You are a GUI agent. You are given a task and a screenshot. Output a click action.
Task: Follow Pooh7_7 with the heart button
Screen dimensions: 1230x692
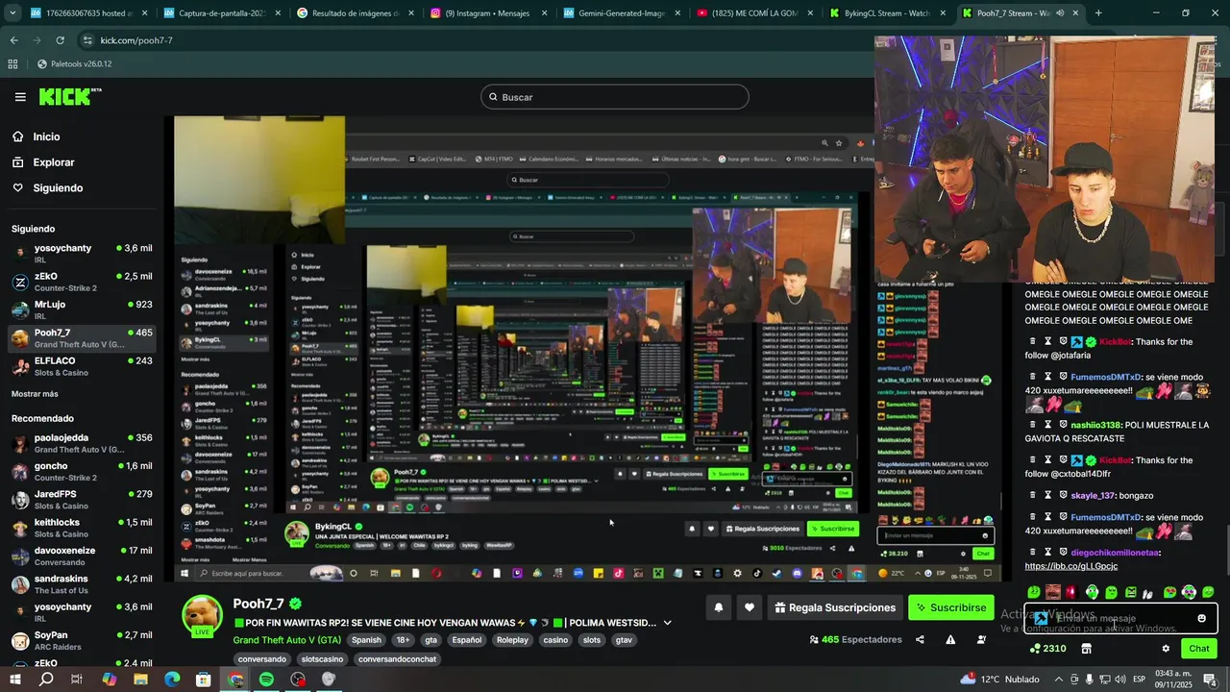750,607
